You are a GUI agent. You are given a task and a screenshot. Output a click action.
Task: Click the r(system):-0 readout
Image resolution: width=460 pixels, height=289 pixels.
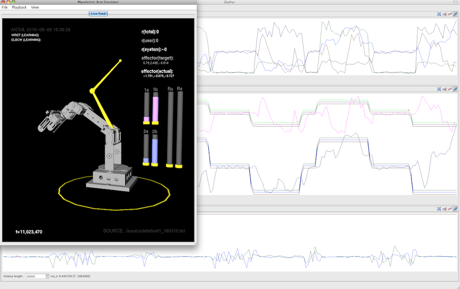coord(154,50)
